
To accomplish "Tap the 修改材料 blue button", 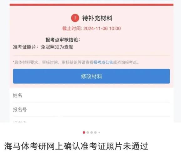I will (91, 76).
